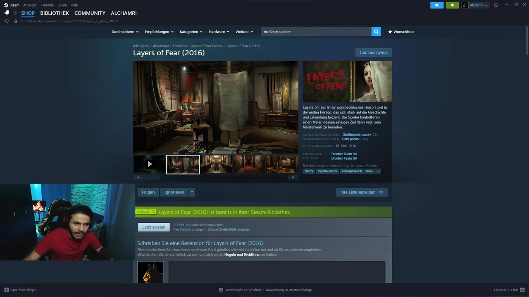Switch to Big Picture mode monitor icon

point(496,5)
